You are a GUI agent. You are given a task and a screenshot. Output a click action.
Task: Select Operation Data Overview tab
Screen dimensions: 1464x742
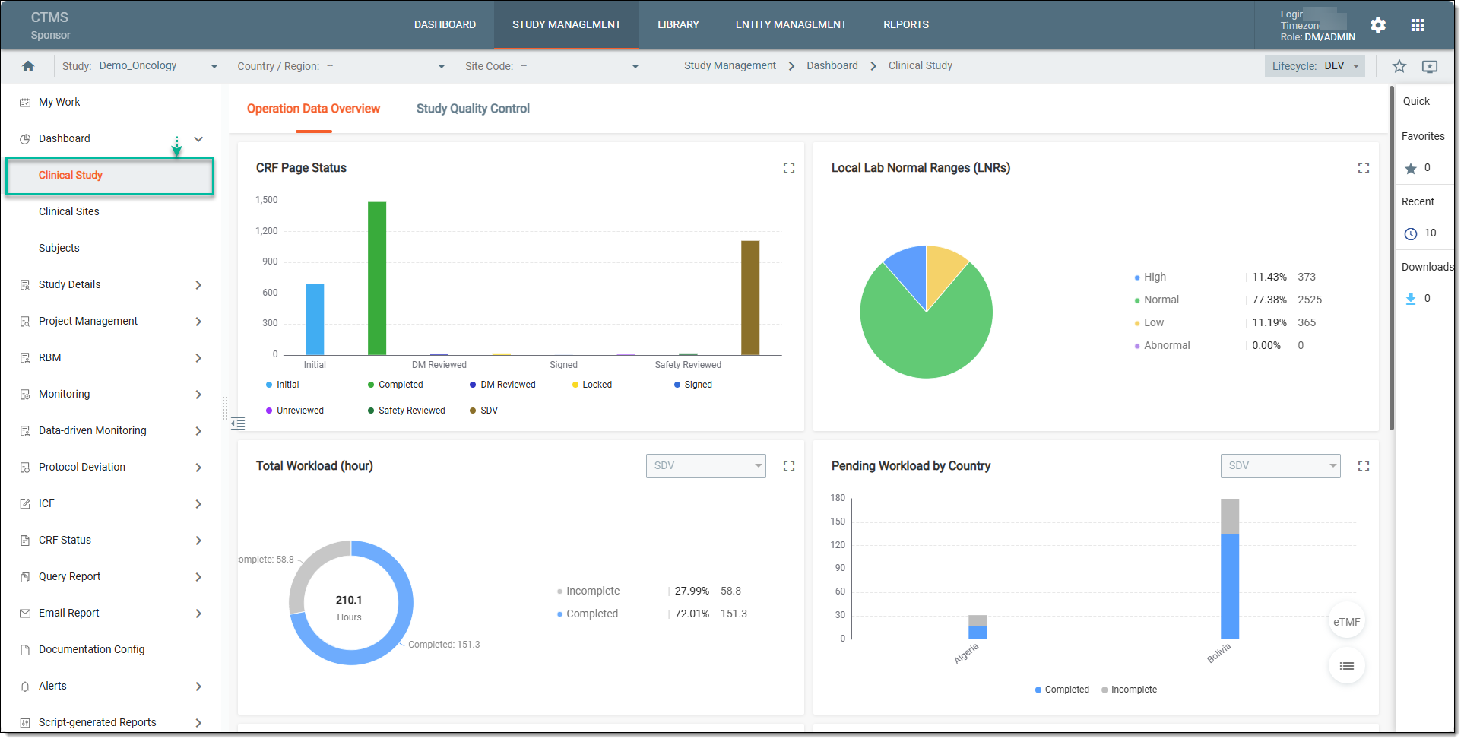(315, 109)
